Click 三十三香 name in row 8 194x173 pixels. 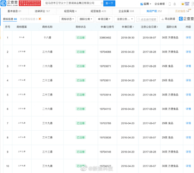coord(47,137)
